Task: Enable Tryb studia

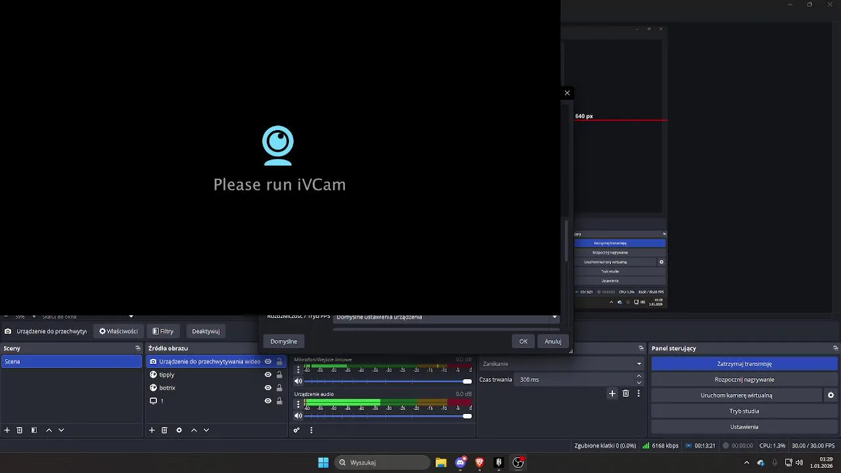Action: click(x=744, y=411)
